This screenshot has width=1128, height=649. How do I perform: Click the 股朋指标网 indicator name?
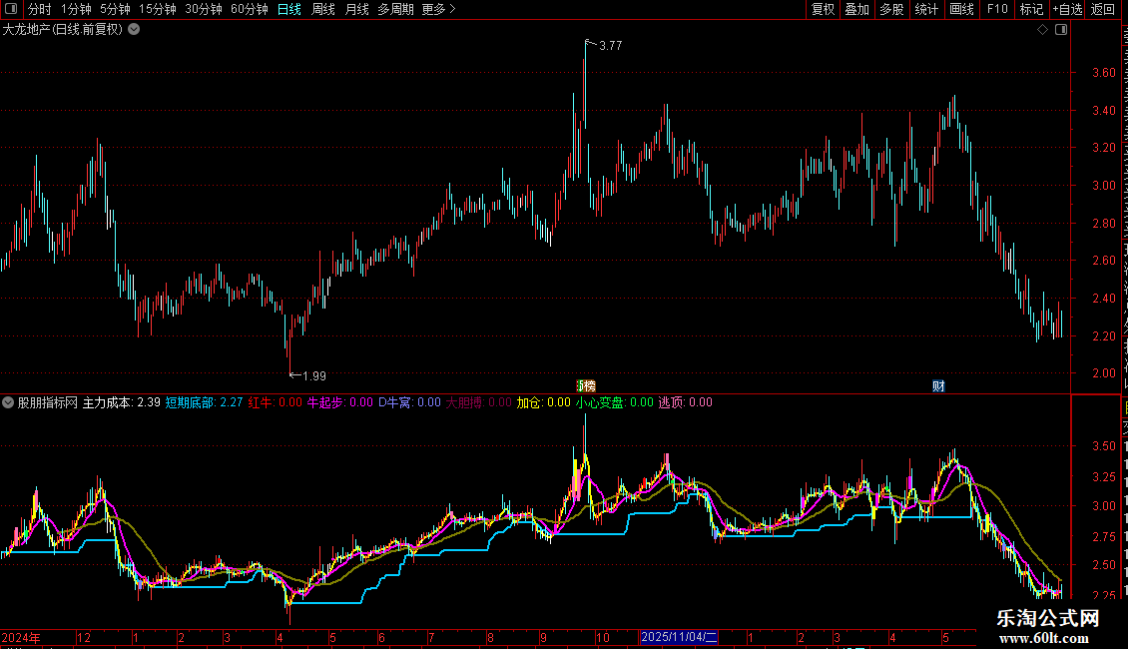[48, 403]
